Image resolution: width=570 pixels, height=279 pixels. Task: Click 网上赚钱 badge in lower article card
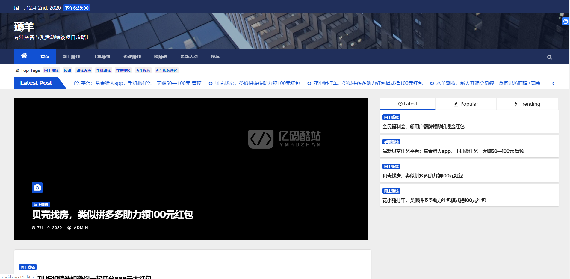[28, 267]
